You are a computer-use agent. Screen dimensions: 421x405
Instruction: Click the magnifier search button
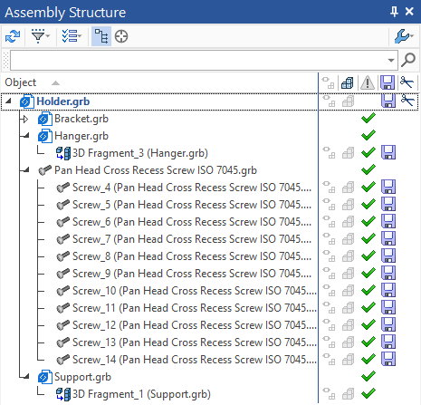[x=408, y=60]
